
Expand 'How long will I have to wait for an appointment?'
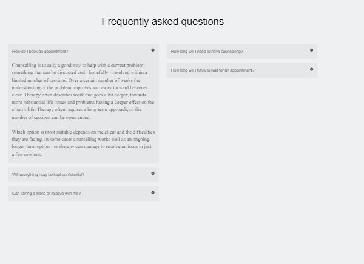pos(212,70)
